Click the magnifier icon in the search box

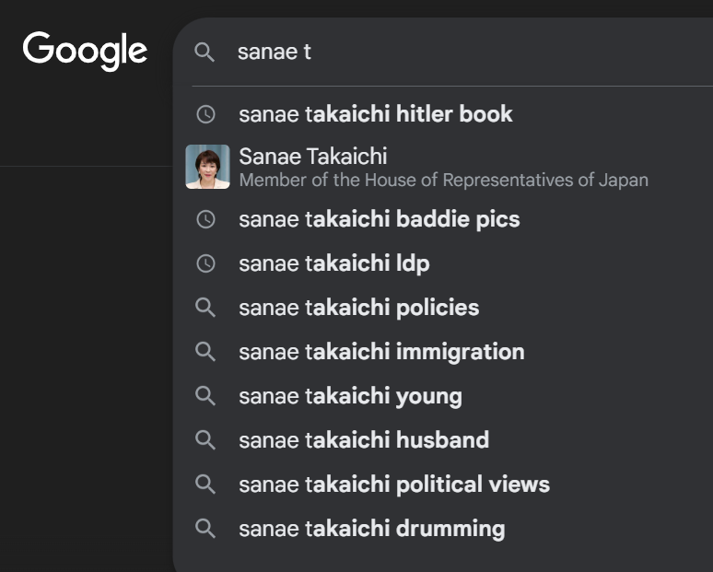[205, 53]
